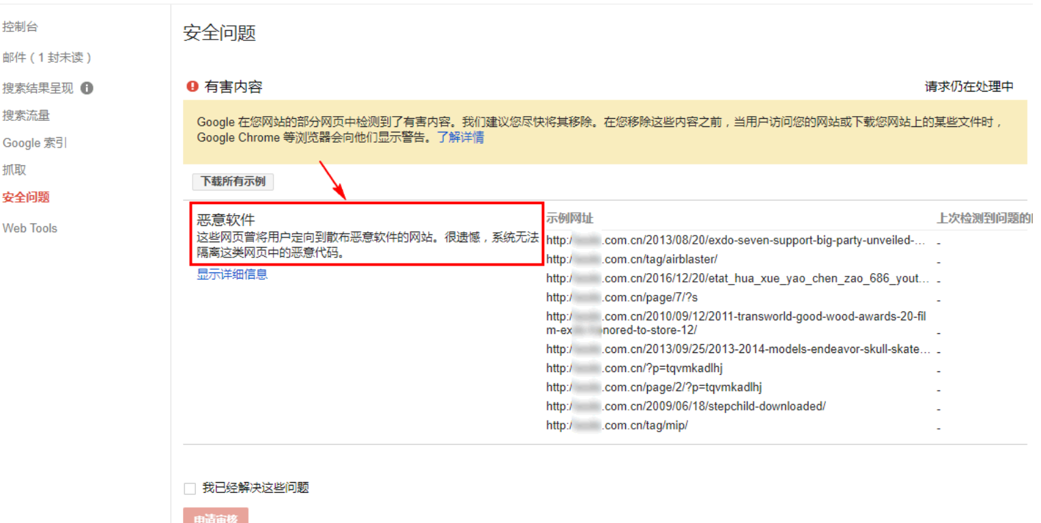Click the 下载所有示例 button
The width and height of the screenshot is (1041, 523).
tap(233, 182)
